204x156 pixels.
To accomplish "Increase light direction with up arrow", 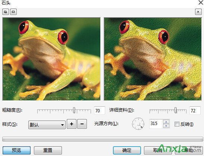I will 166,122.
